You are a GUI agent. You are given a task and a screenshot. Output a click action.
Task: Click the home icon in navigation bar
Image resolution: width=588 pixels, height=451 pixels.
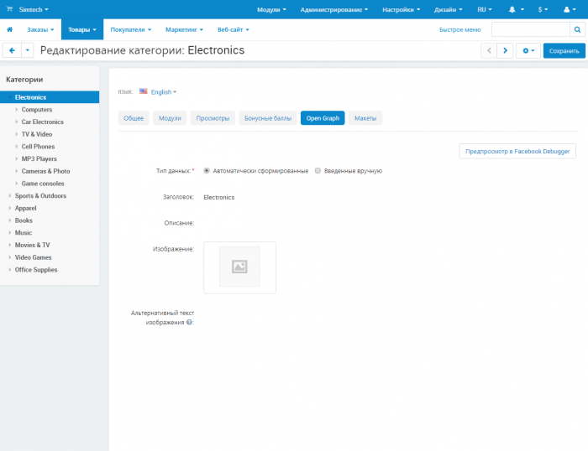(x=10, y=29)
